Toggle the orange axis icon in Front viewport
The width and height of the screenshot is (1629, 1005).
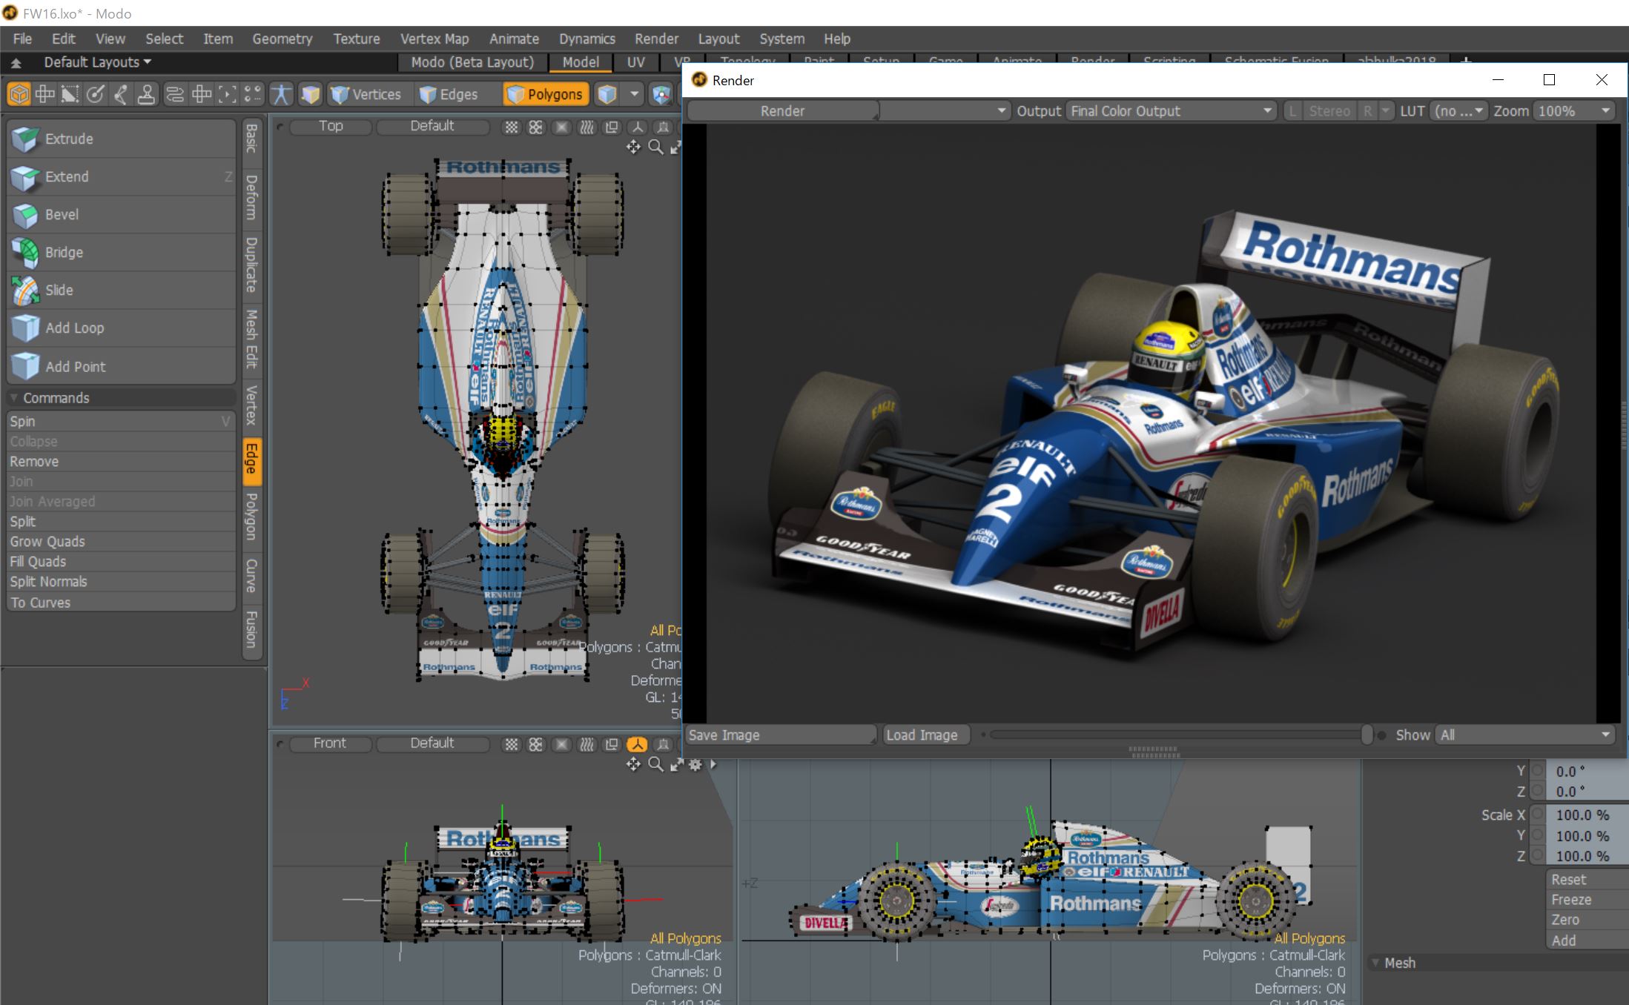tap(637, 744)
